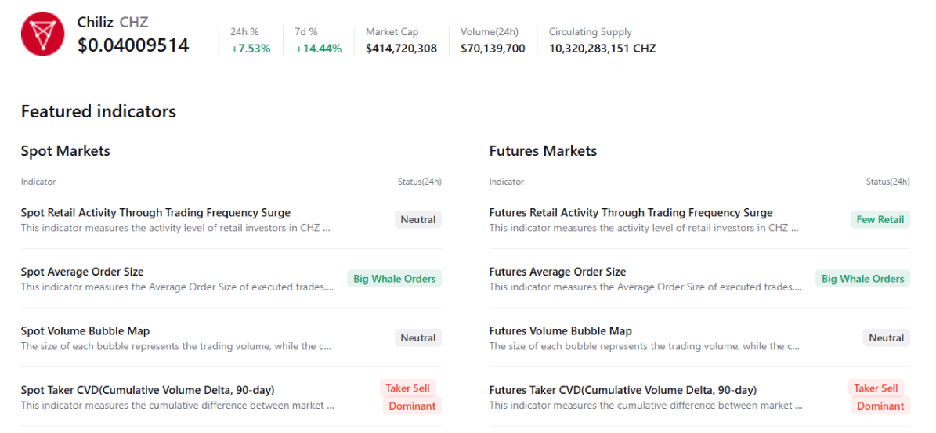Open the Futures Average Order Size indicator
The width and height of the screenshot is (936, 433).
558,272
